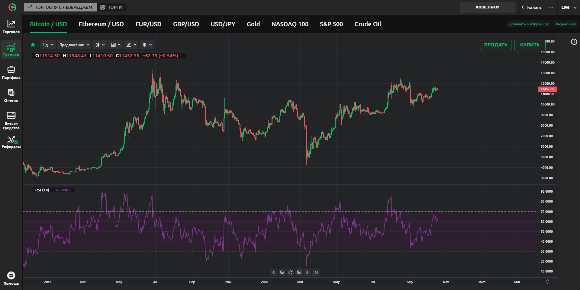Select the Crude Oil tab
580x290 pixels.
pyautogui.click(x=368, y=24)
